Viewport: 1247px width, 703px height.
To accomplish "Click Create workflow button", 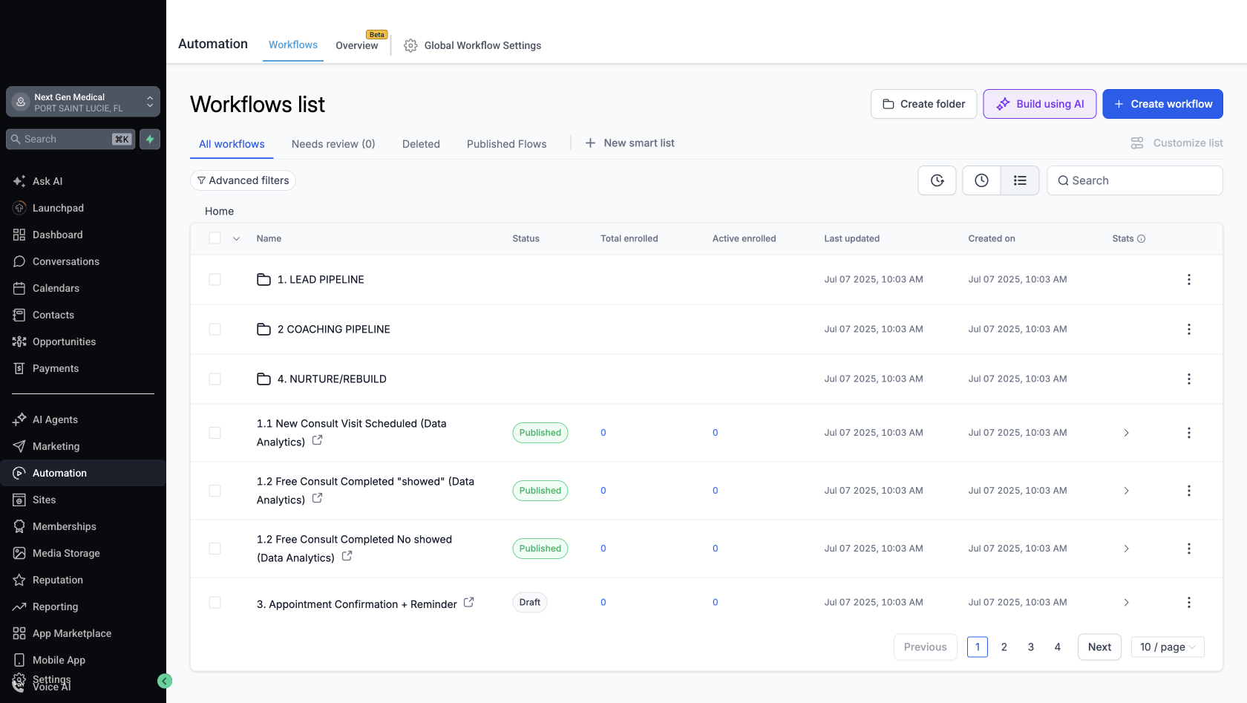I will tap(1162, 104).
